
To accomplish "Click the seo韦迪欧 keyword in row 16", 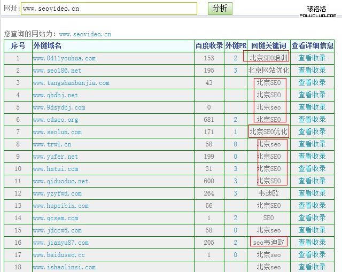I will (268, 243).
